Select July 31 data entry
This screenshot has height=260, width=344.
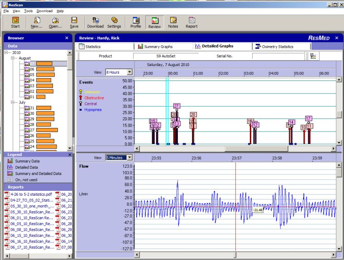click(38, 108)
